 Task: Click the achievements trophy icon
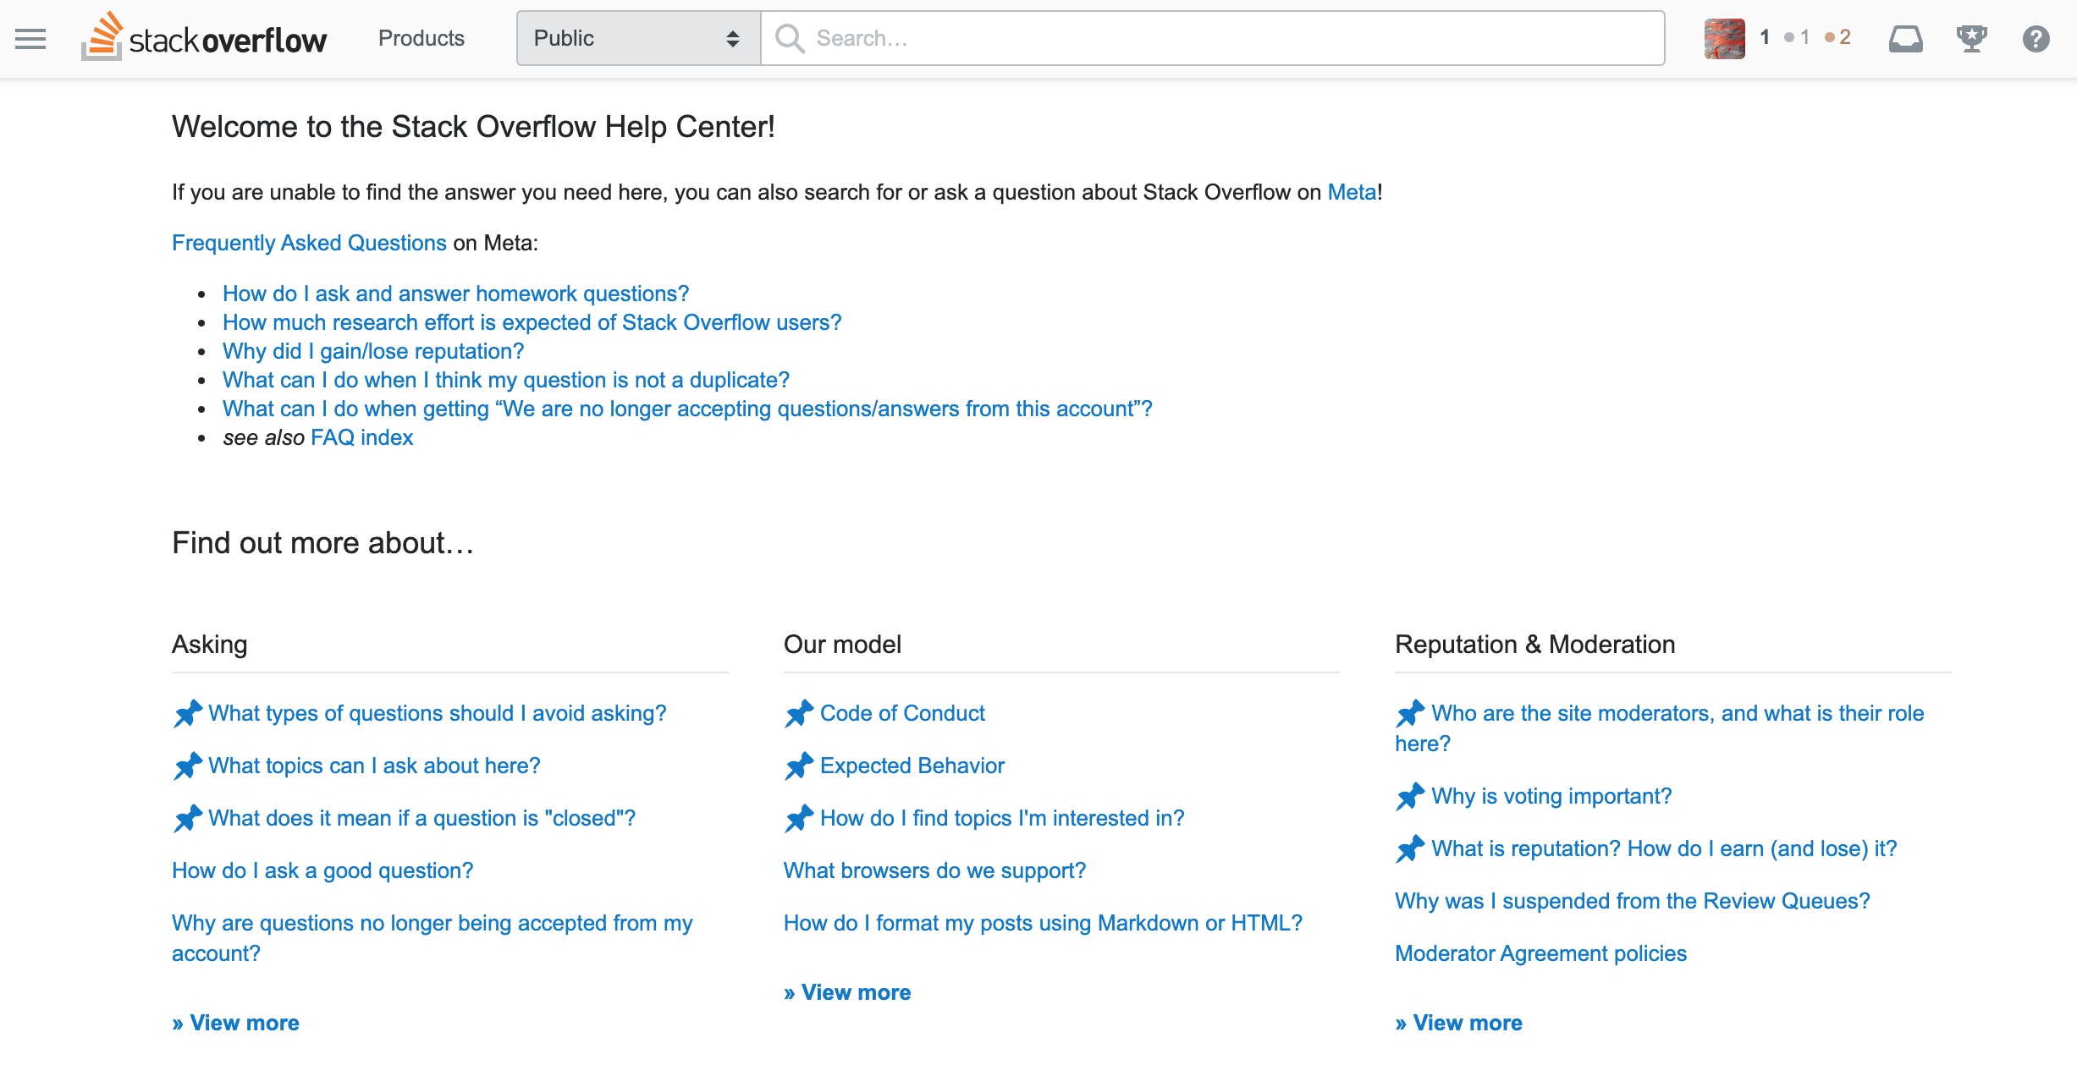click(1971, 37)
